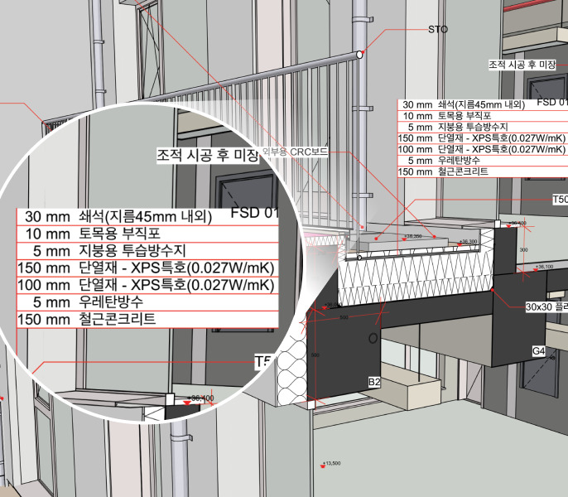
Task: Select the small '조적 시공 후 미장' label beside STO
Action: tap(522, 65)
